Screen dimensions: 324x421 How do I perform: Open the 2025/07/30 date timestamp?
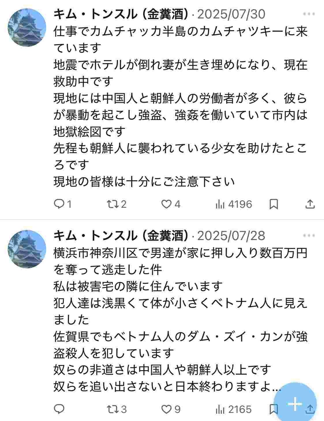pos(231,14)
